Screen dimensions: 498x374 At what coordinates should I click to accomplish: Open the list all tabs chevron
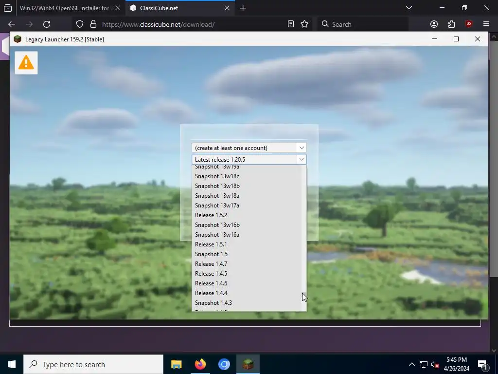click(x=409, y=8)
